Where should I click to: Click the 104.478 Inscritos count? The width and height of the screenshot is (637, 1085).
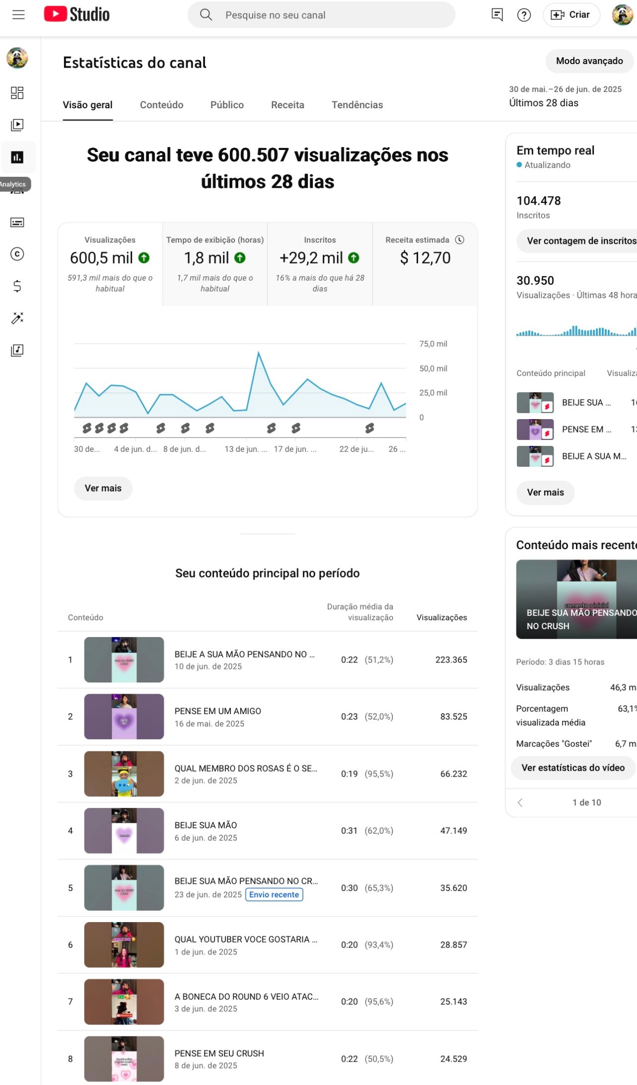[539, 201]
